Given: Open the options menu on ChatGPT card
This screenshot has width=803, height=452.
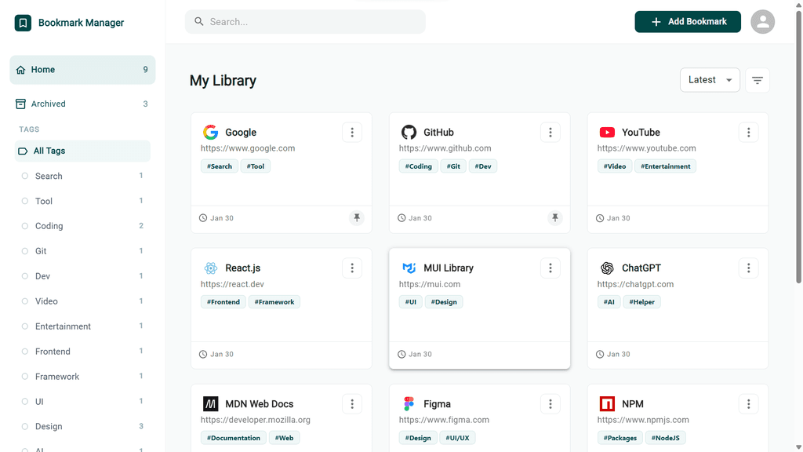Looking at the screenshot, I should pos(749,268).
